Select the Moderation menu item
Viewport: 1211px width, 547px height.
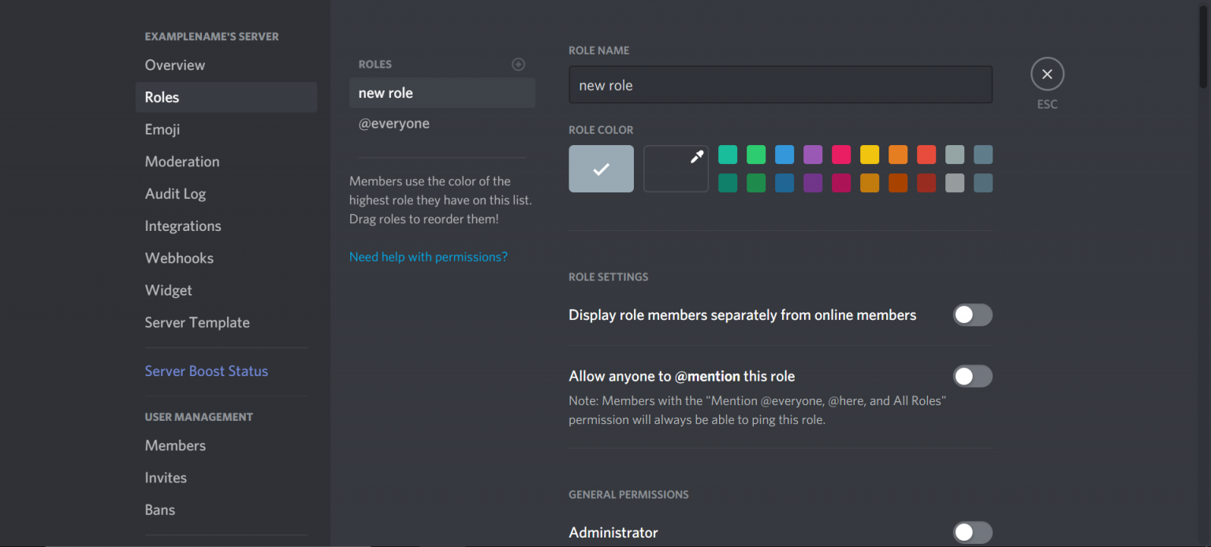182,162
